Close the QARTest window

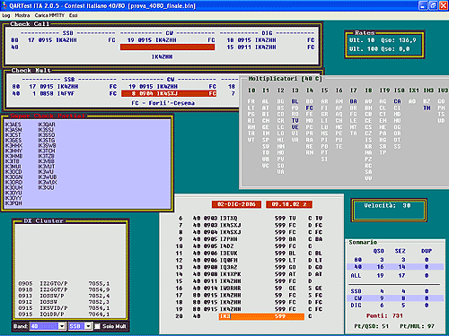(x=444, y=5)
